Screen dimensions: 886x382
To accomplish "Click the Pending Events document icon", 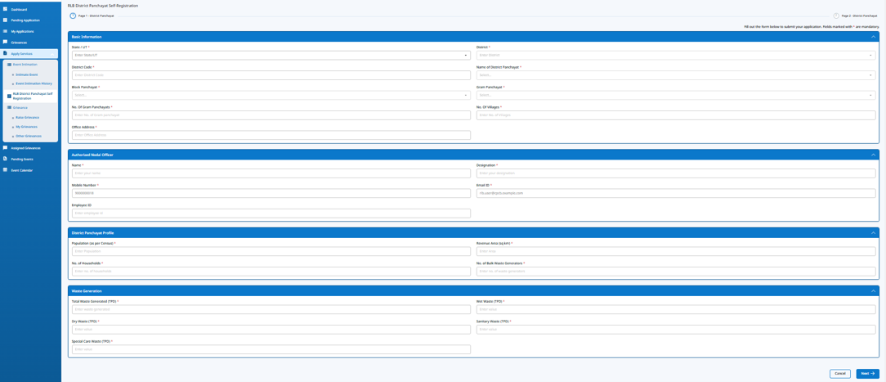I will [5, 159].
